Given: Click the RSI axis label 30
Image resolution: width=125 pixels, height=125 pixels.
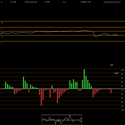Looking at the screenshot, I should pyautogui.click(x=2, y=37).
